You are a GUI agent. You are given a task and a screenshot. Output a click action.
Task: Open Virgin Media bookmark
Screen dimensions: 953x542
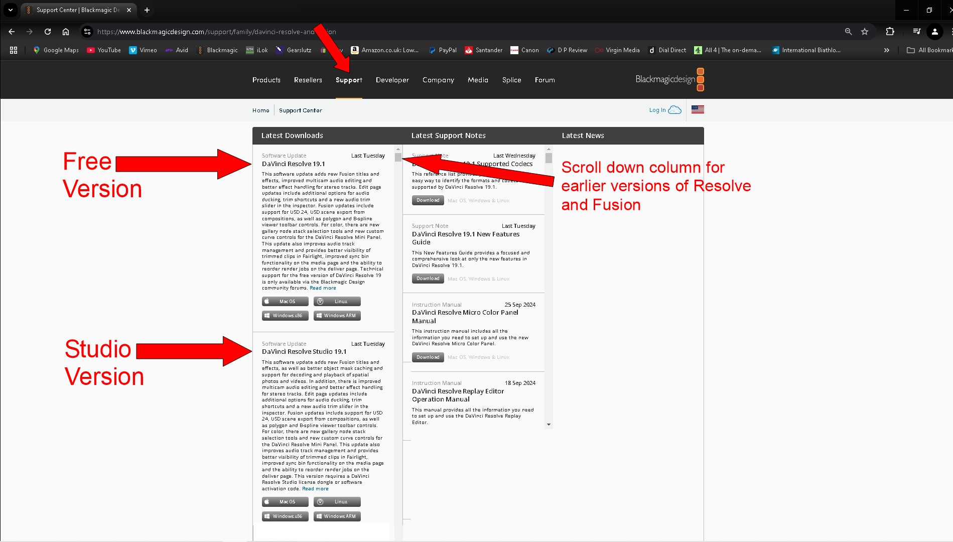tap(617, 50)
